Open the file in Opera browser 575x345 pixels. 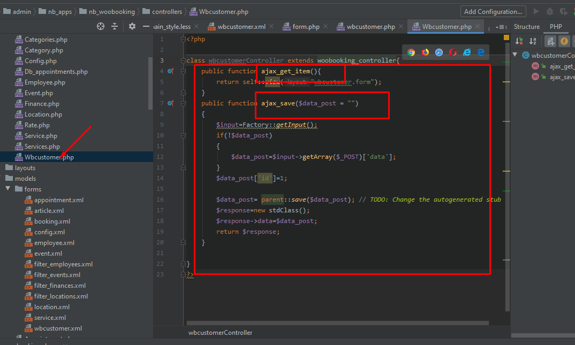click(453, 52)
